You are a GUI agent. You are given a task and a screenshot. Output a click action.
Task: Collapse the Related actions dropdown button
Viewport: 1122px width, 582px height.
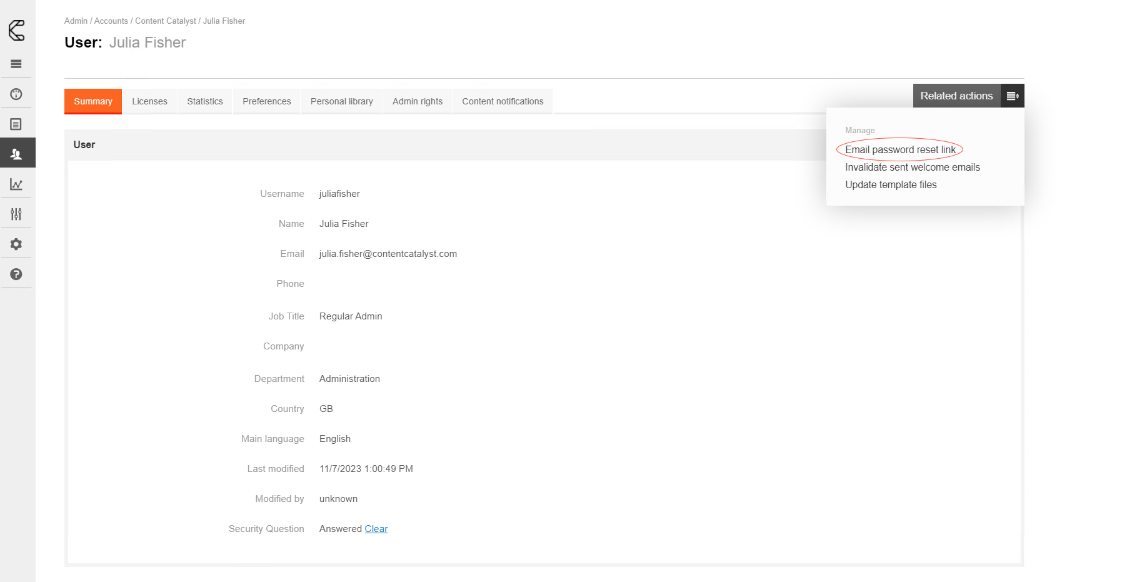(x=956, y=96)
